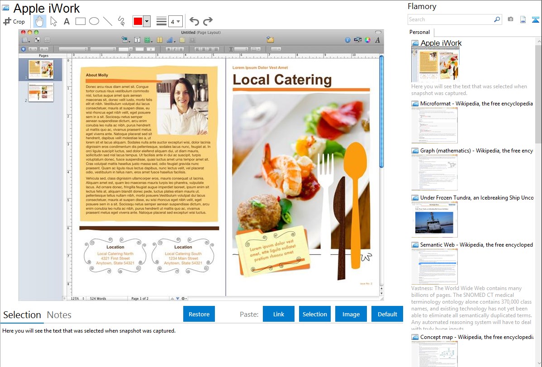The height and width of the screenshot is (367, 542).
Task: Paste as Link button
Action: pyautogui.click(x=279, y=314)
